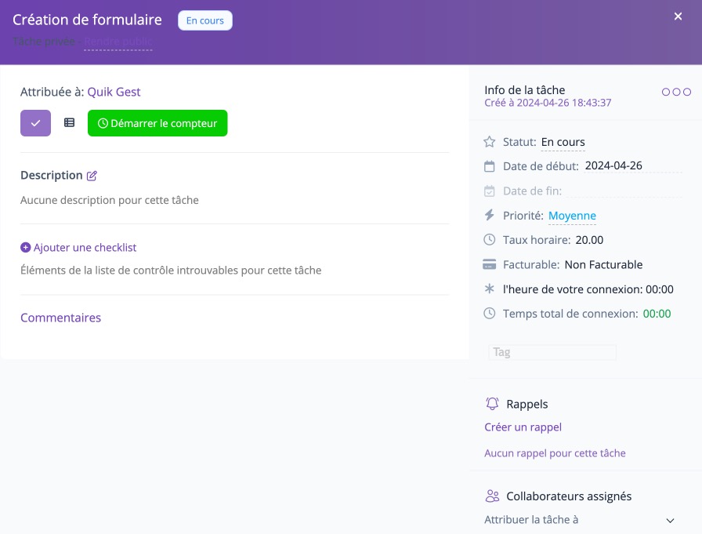Click the description edit pencil icon
Screen dimensions: 702x534
92,176
